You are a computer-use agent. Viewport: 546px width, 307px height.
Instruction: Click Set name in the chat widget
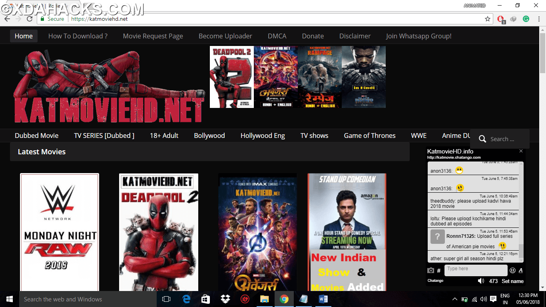point(512,281)
